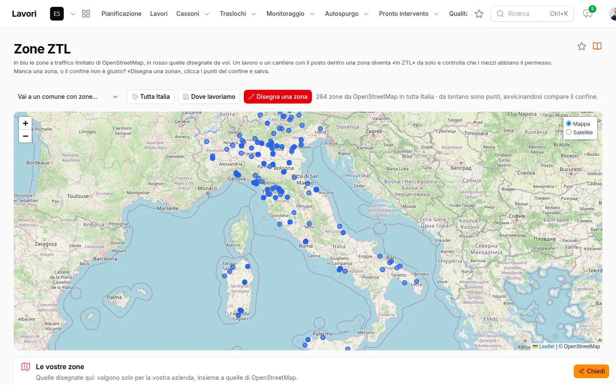Start drawing with Disegna una zona
The height and width of the screenshot is (385, 616).
pos(278,97)
